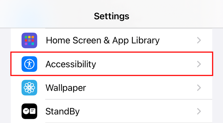The image size is (223, 123).
Task: Click the chevron arrow in the StandBy row
Action: pos(199,111)
